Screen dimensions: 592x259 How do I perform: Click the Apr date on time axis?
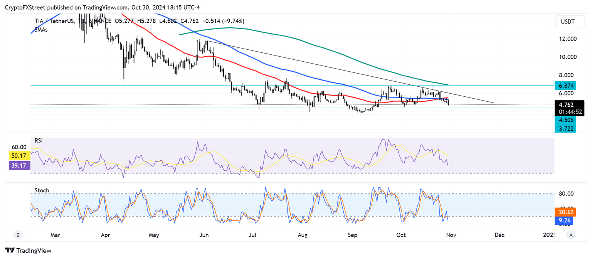[106, 235]
